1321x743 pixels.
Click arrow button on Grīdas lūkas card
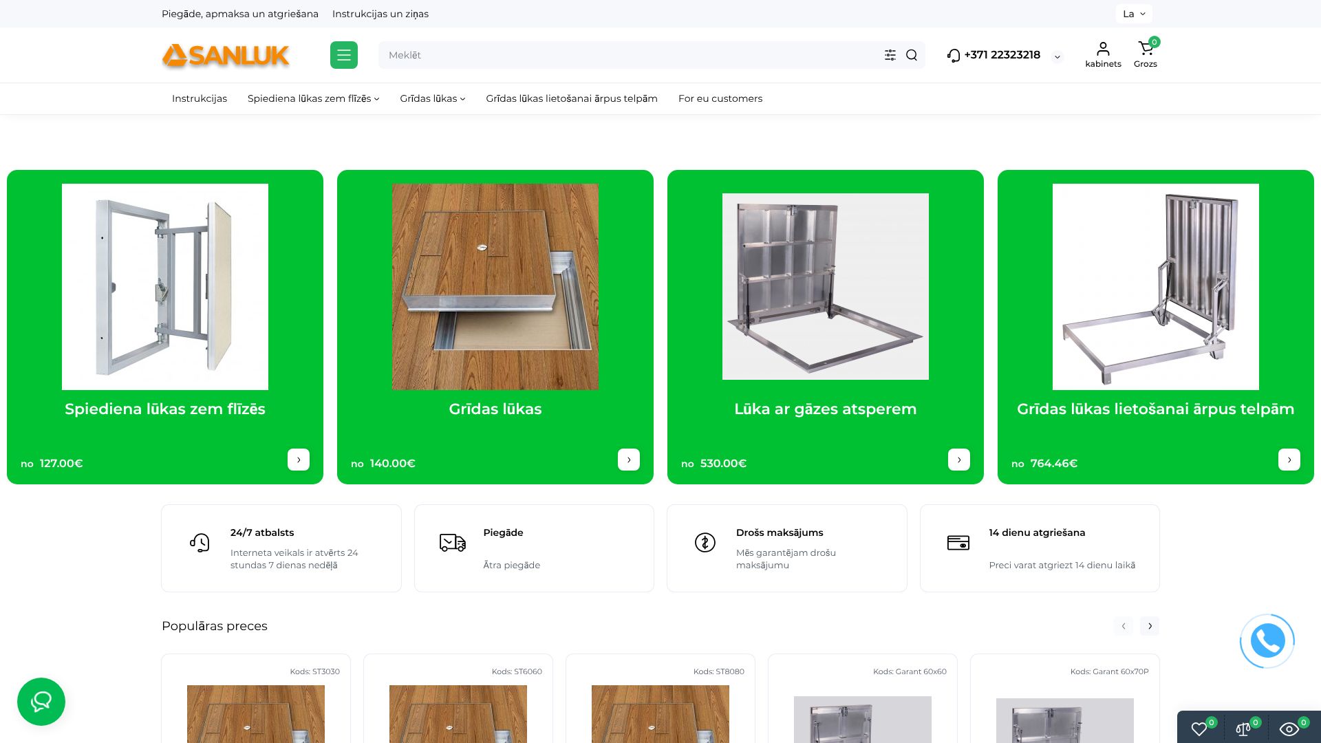click(x=628, y=460)
